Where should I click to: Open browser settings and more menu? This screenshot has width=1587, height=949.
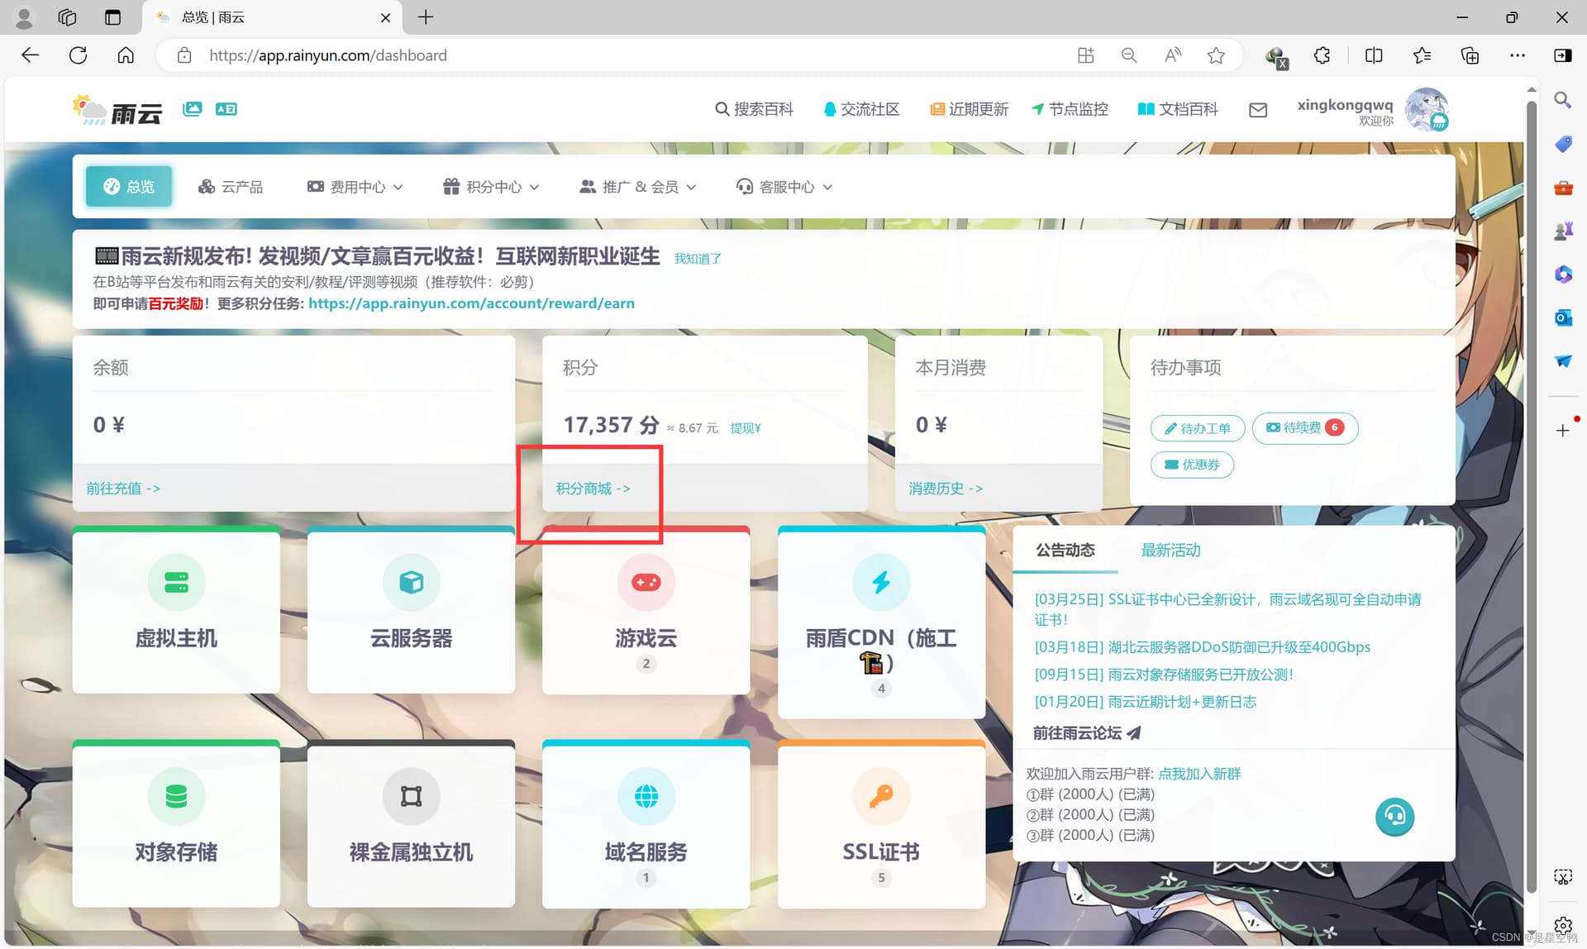[1518, 55]
